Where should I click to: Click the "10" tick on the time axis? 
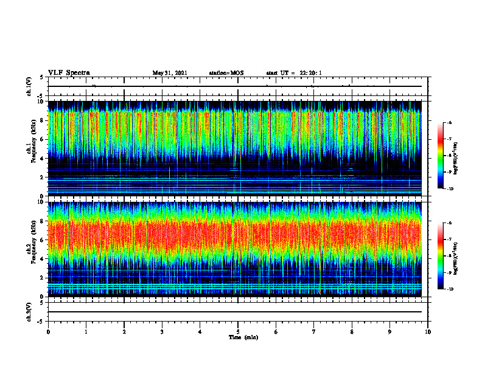coord(428,332)
